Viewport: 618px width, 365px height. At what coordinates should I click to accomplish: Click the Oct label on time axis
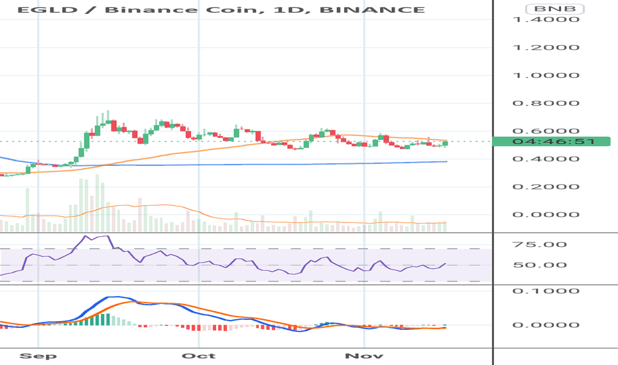pyautogui.click(x=199, y=356)
